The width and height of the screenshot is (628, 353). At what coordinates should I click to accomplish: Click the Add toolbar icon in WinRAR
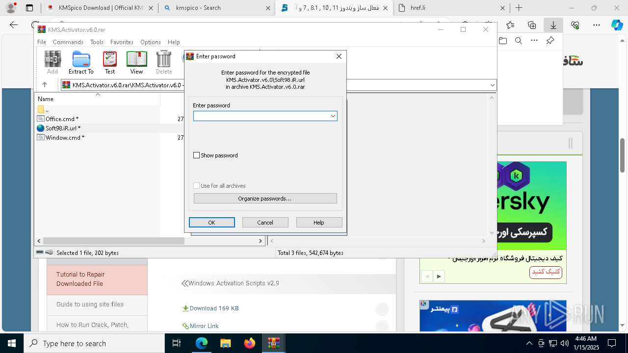pos(52,62)
